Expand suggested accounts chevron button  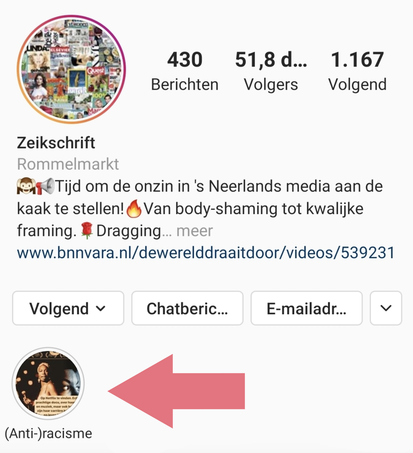[x=386, y=308]
